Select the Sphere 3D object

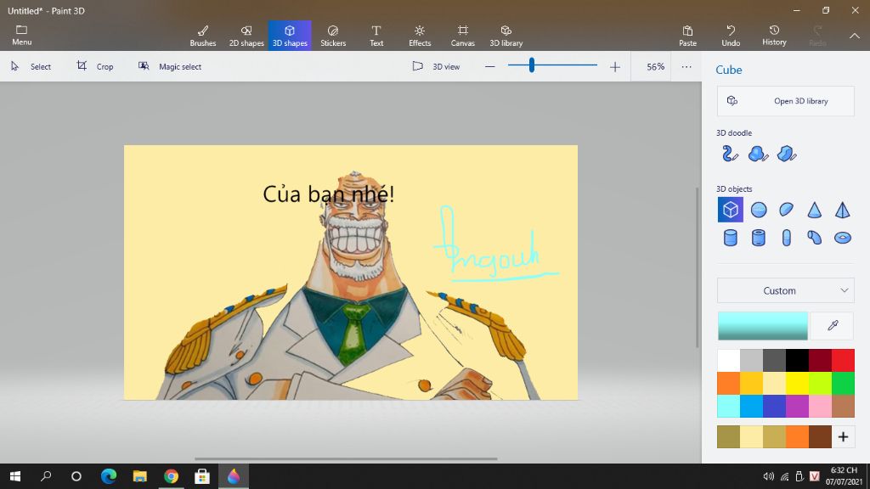coord(759,210)
